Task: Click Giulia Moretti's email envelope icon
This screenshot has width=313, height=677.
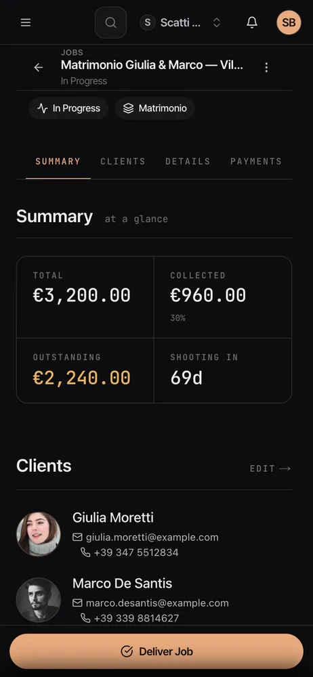Action: (x=77, y=537)
